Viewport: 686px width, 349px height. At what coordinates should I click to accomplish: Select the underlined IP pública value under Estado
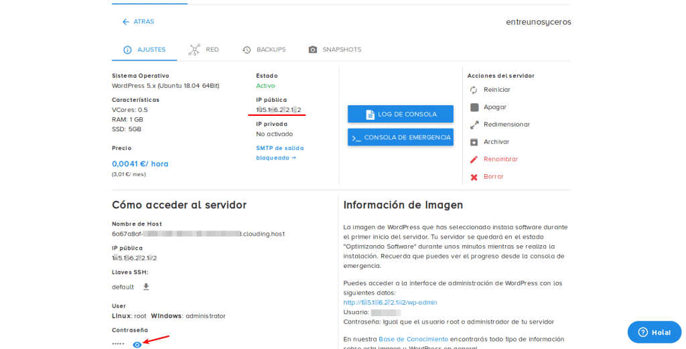pyautogui.click(x=279, y=110)
